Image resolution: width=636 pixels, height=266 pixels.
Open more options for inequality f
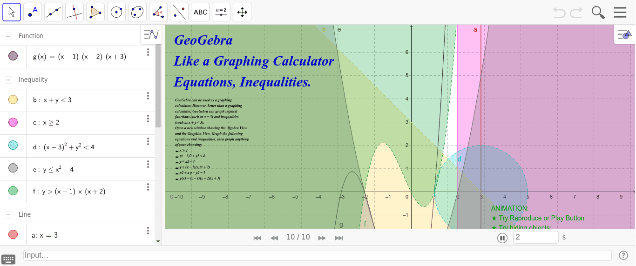tap(148, 187)
